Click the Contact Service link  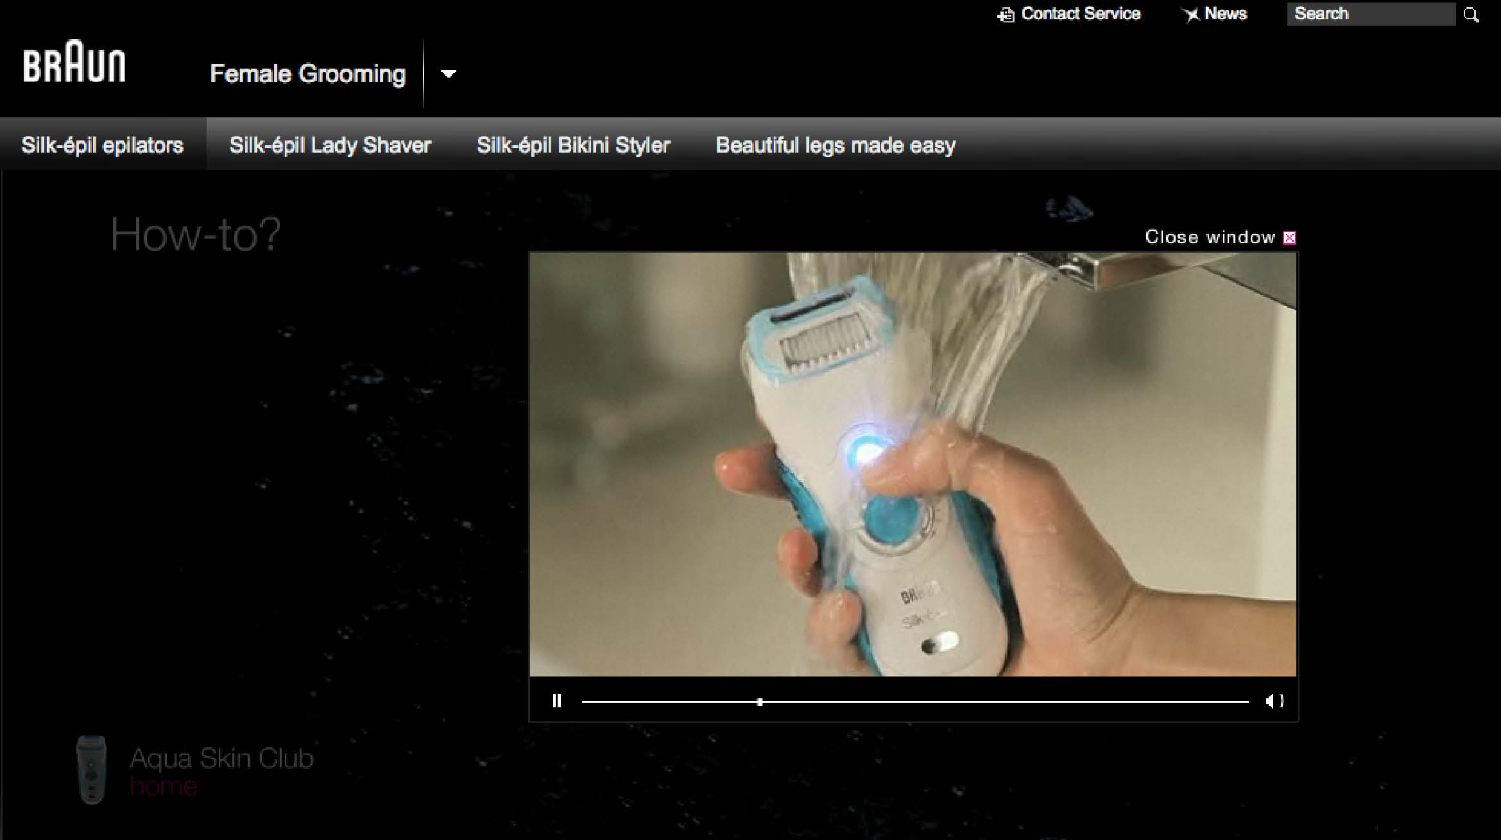point(1081,14)
